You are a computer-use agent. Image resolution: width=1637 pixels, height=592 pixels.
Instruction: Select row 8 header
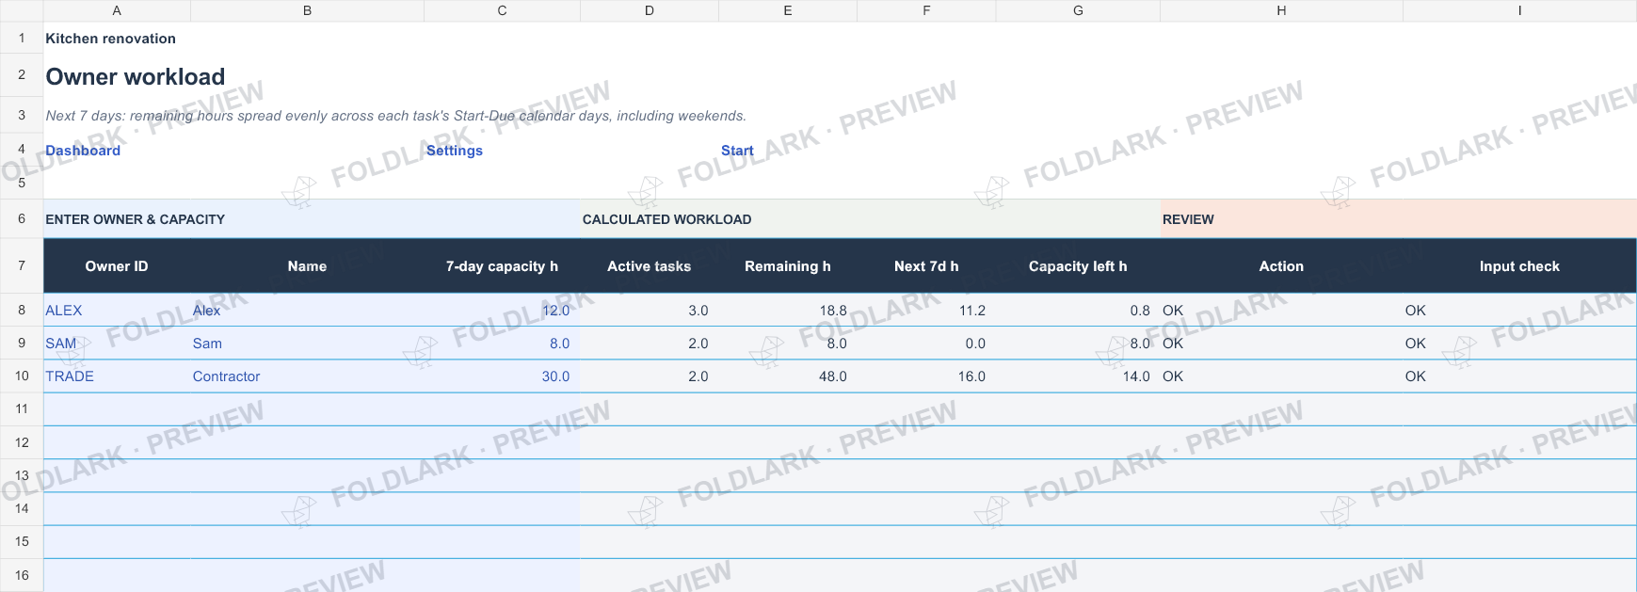tap(22, 310)
